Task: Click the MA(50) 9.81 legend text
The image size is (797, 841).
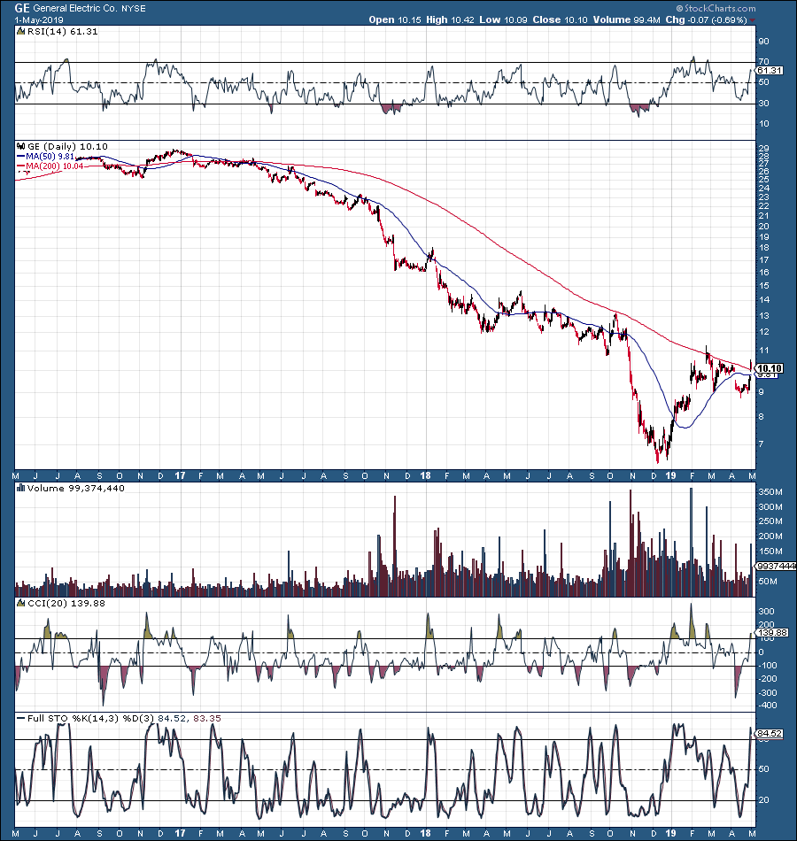Action: click(x=50, y=156)
